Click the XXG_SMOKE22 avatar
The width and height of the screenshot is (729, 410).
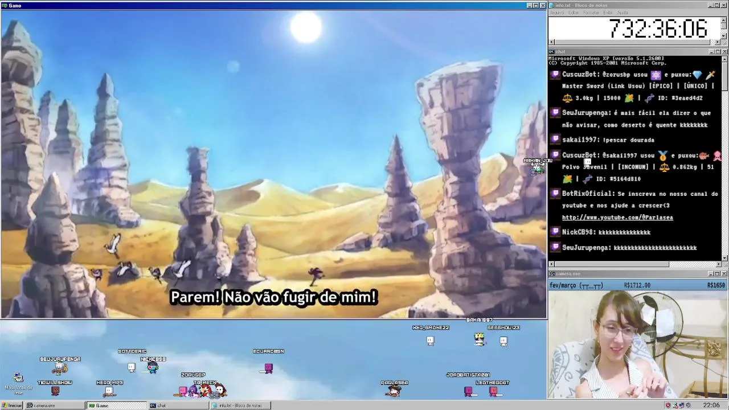point(431,341)
